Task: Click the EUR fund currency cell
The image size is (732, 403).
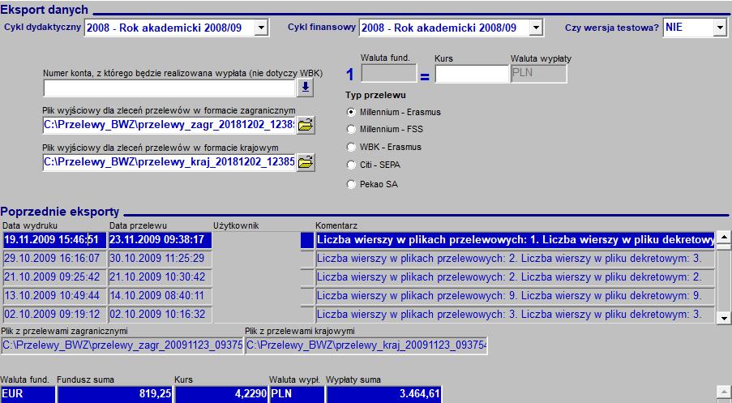Action: point(28,394)
